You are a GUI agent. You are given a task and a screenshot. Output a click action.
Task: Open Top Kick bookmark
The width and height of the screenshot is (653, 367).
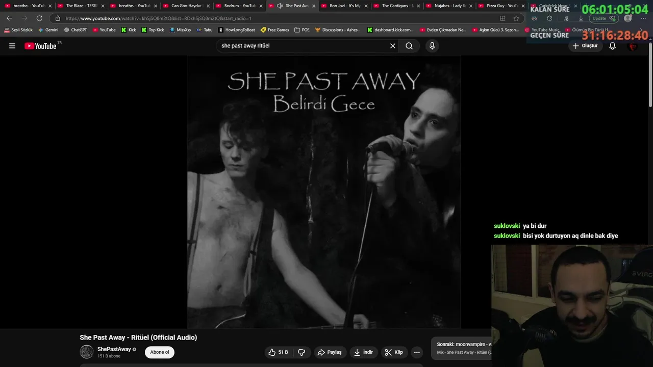[153, 30]
